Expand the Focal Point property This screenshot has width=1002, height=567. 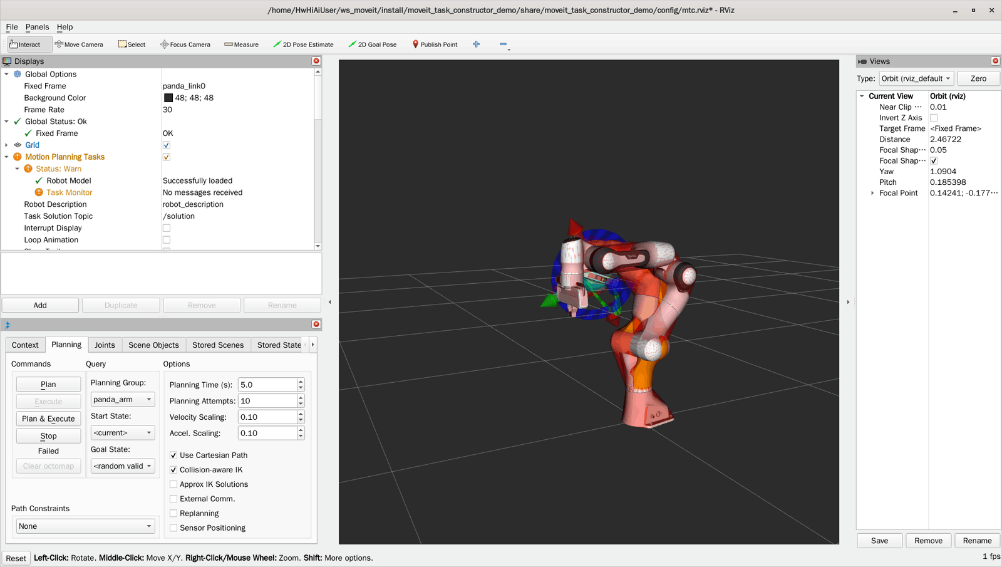click(872, 193)
